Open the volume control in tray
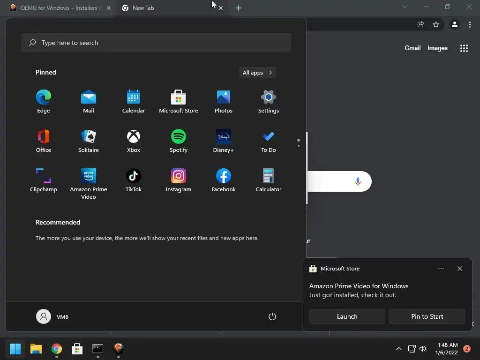Viewport: 480px width, 360px height. tap(423, 349)
